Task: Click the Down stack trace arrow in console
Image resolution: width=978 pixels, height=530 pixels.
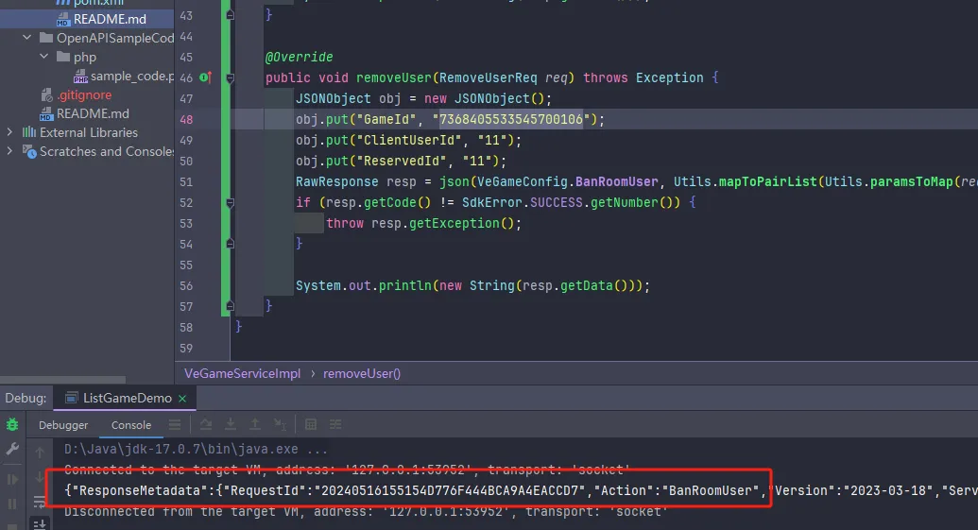Action: click(x=40, y=477)
